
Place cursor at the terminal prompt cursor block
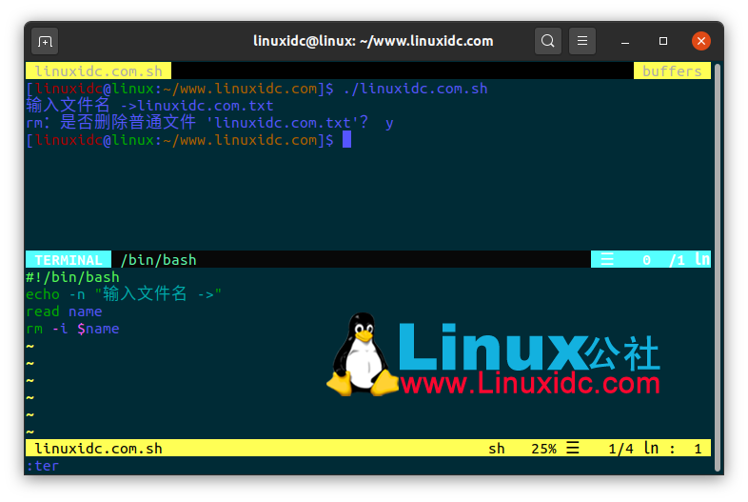coord(346,140)
